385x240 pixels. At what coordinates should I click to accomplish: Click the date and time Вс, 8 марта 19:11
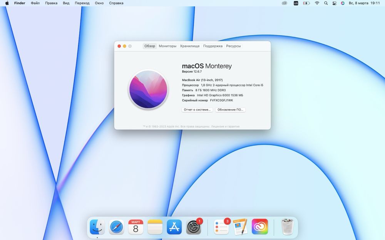coord(364,3)
